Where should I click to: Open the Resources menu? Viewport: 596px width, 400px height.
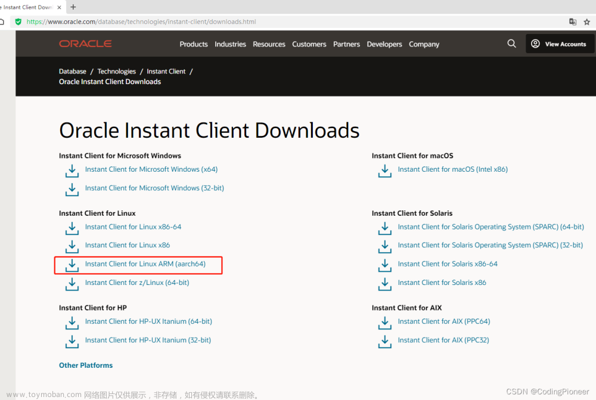pos(269,44)
